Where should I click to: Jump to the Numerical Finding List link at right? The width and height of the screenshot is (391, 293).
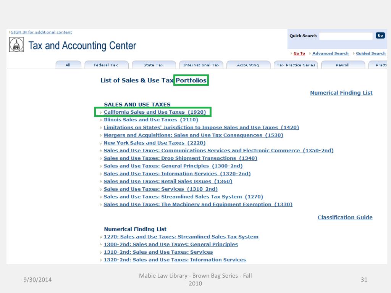(341, 93)
